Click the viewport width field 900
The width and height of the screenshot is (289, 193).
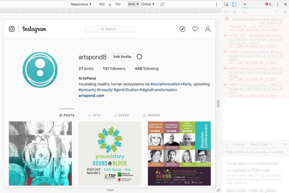102,4
